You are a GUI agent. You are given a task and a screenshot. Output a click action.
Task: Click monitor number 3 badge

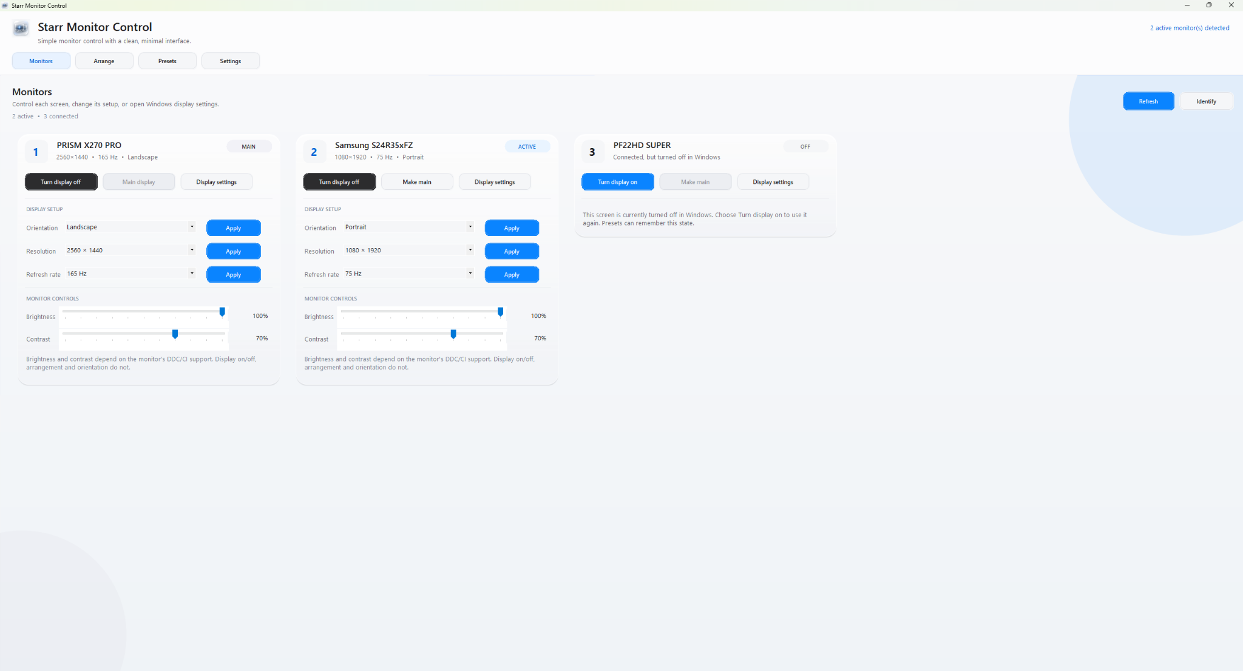(x=592, y=152)
